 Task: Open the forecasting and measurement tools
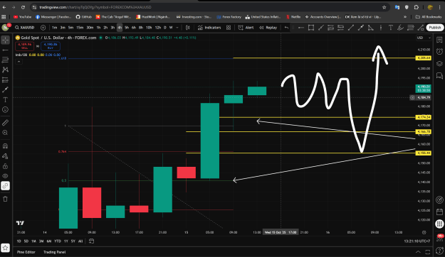pyautogui.click(x=6, y=80)
